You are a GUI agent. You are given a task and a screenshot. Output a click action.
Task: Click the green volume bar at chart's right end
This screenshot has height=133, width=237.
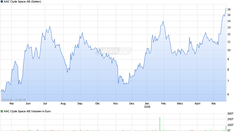[x=226, y=128]
